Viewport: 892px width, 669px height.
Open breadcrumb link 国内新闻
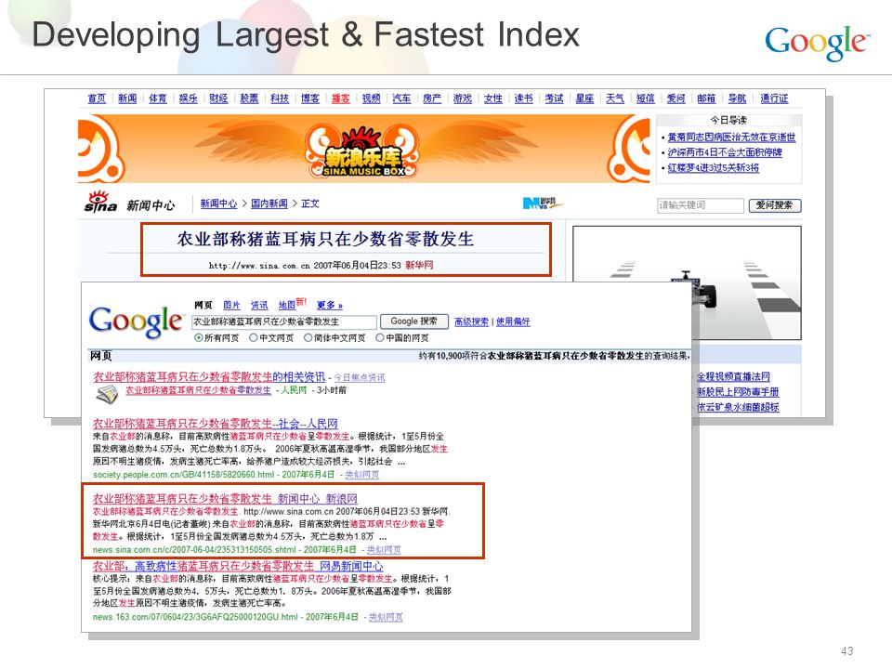(269, 203)
